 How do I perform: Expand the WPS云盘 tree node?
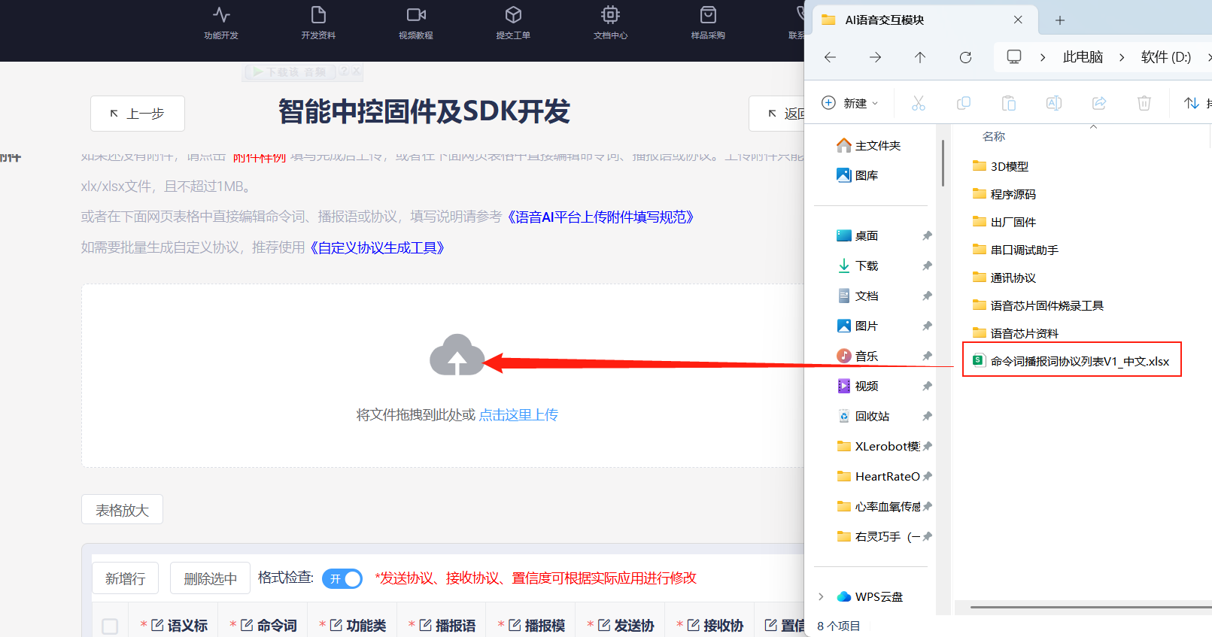click(x=821, y=596)
